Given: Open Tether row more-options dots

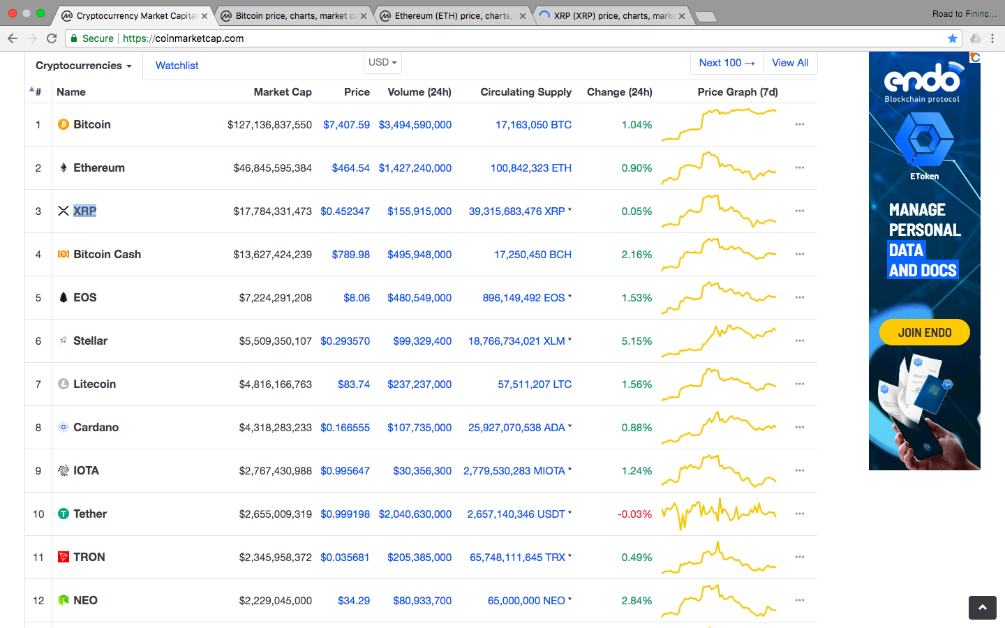Looking at the screenshot, I should point(800,514).
